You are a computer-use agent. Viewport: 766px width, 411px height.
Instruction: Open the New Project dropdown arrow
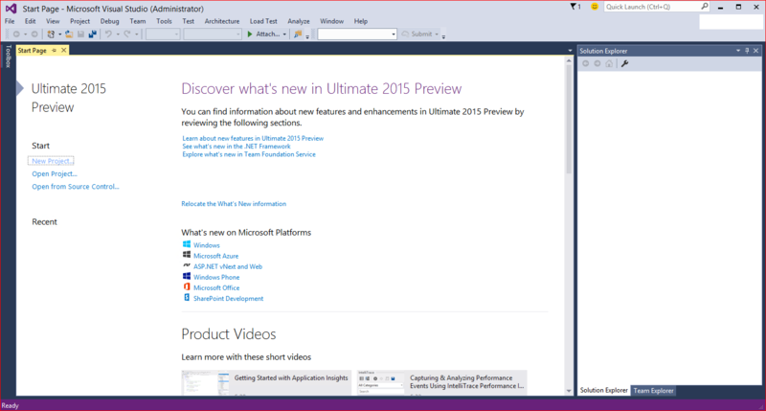pyautogui.click(x=59, y=34)
